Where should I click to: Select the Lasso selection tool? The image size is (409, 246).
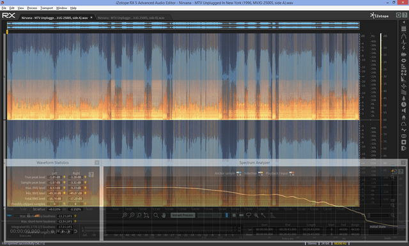coord(249,215)
